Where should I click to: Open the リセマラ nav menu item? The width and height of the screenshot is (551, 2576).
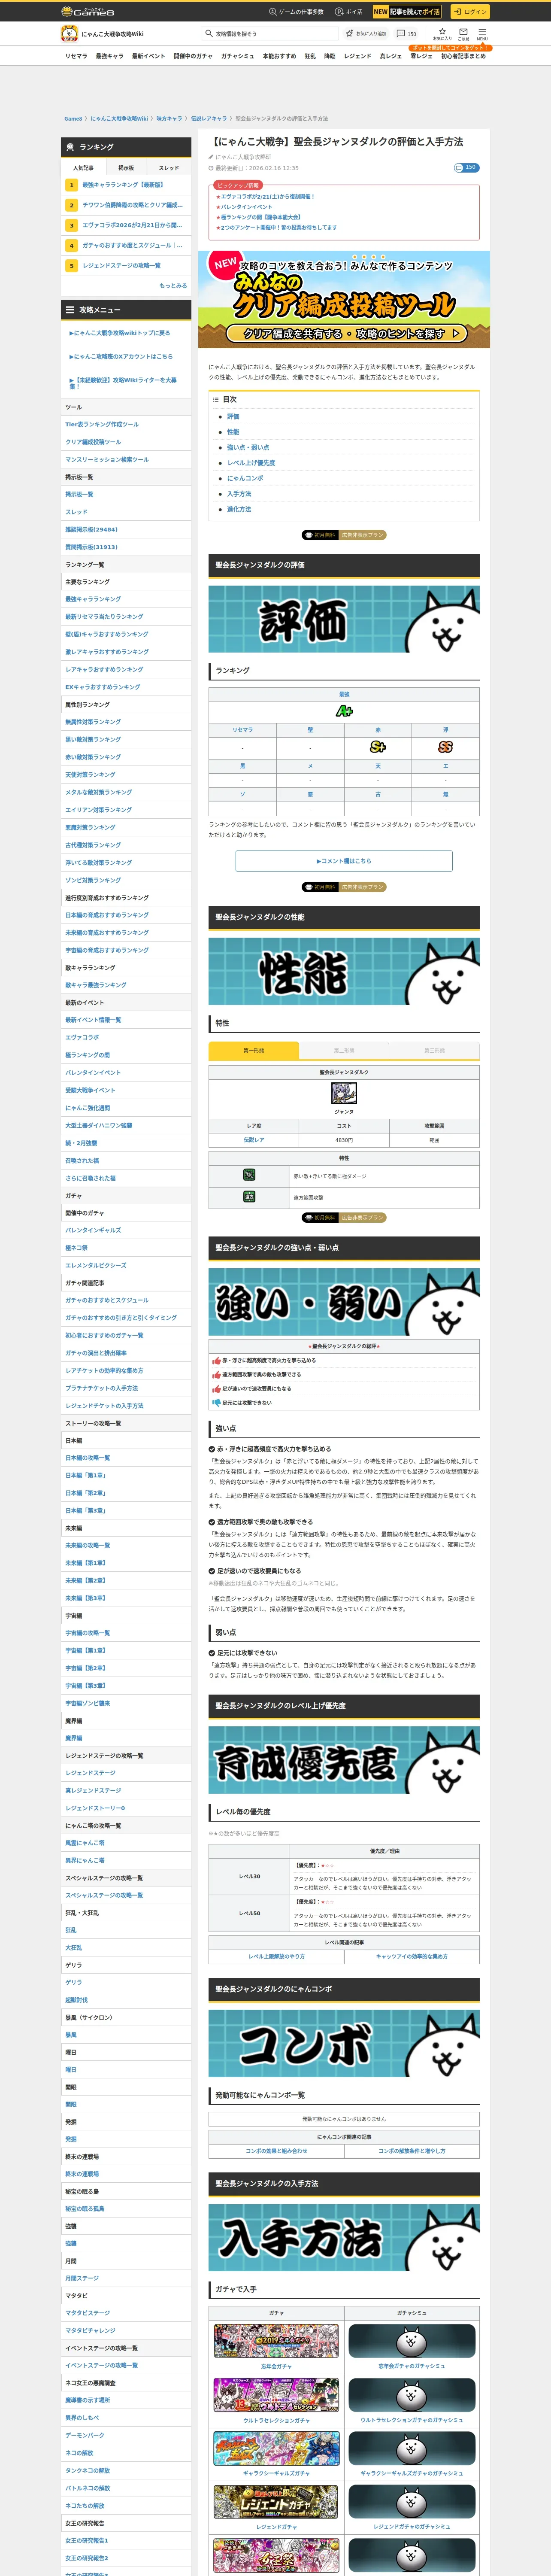pos(76,56)
